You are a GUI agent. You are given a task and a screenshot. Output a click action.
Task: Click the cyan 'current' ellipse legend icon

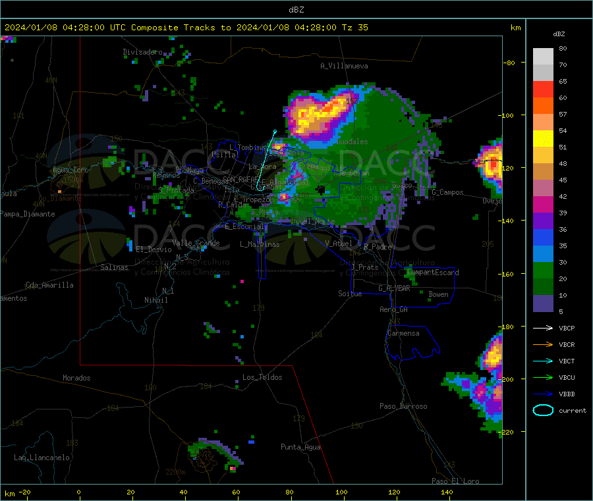(x=543, y=410)
